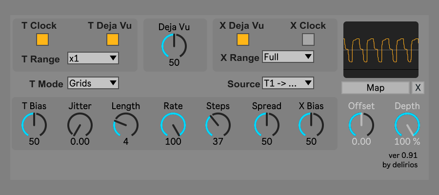The image size is (439, 195).
Task: Click the T Bias knob
Action: pyautogui.click(x=34, y=125)
